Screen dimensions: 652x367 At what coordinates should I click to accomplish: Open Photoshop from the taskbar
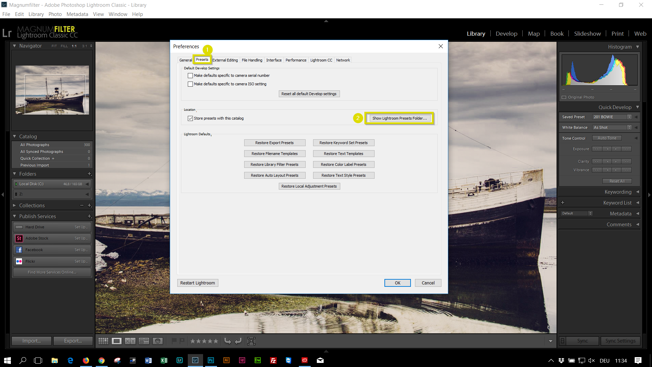click(x=211, y=360)
